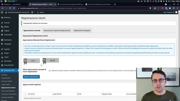Sort by the Login Name column header
Viewport: 180px width, 101px height.
tap(57, 94)
